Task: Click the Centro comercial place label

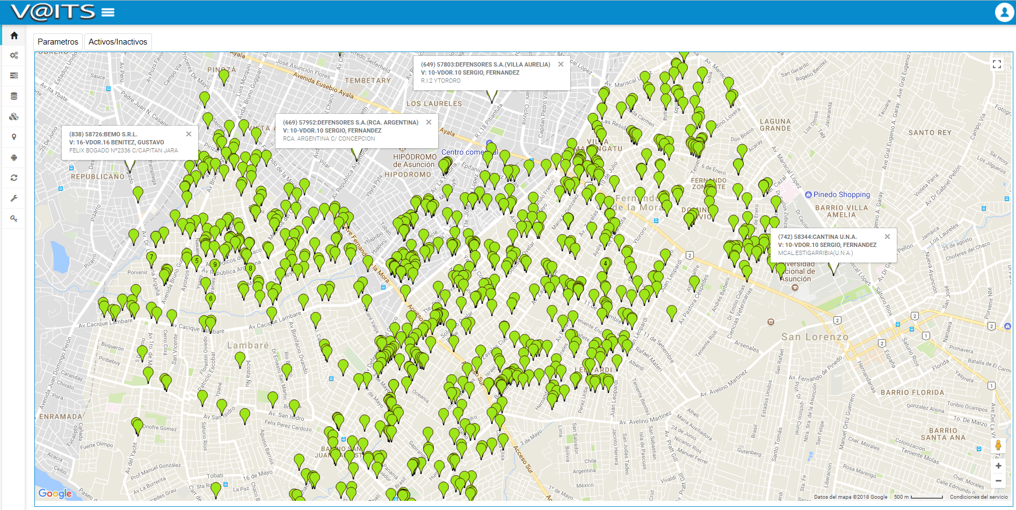Action: coord(469,152)
